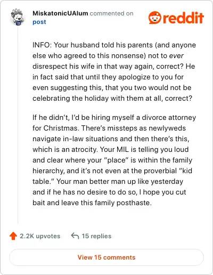Open the Reddit logo link
Image resolution: width=213 pixels, height=275 pixels.
(176, 18)
